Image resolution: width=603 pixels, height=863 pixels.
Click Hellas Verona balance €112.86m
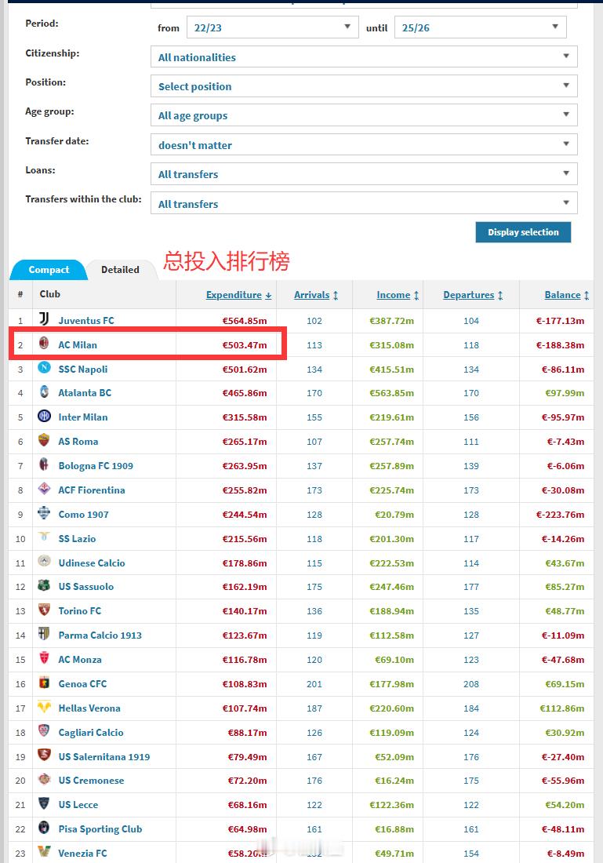[561, 708]
